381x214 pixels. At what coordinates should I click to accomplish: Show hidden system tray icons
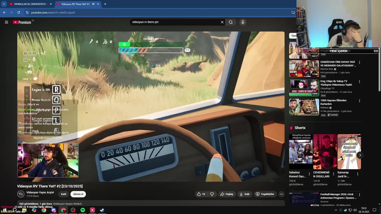[336, 210]
